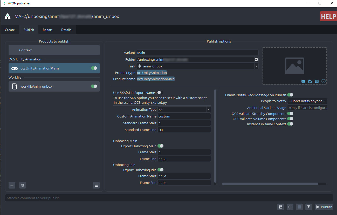Screen dimensions: 337x215
Task: Click the Product name value ocsUnityAnimationMain
Action: point(156,79)
